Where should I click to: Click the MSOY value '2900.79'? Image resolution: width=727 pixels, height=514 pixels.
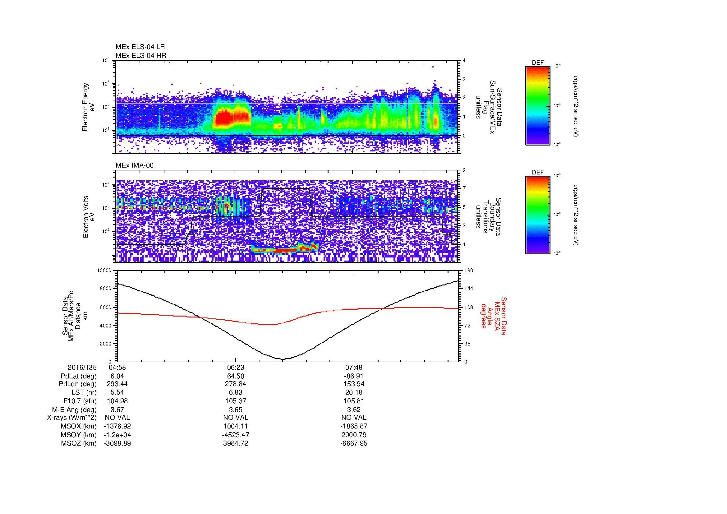point(354,435)
